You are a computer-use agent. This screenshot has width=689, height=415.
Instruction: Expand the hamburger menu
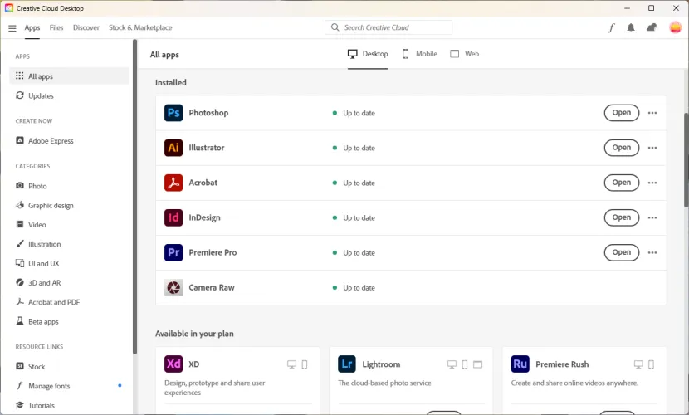coord(12,27)
